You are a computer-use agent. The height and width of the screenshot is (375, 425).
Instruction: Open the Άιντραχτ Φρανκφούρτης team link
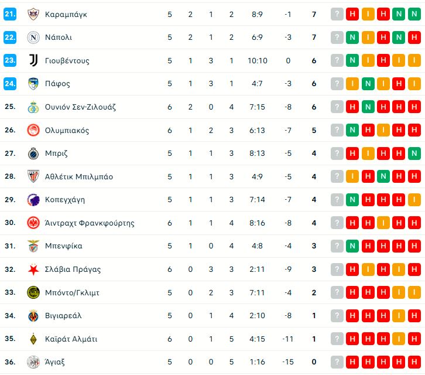click(90, 223)
